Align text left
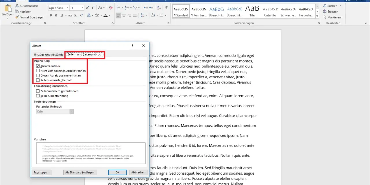 tap(119, 15)
